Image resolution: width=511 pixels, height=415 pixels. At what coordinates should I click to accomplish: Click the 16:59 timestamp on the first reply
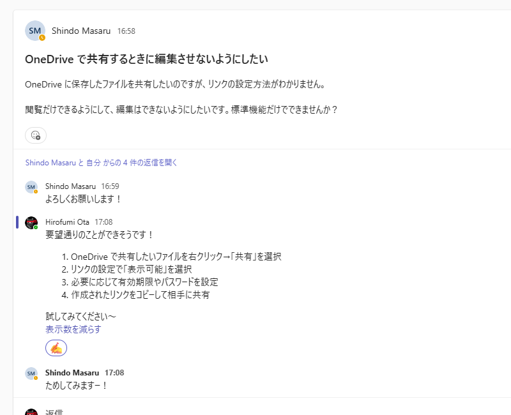pyautogui.click(x=110, y=186)
